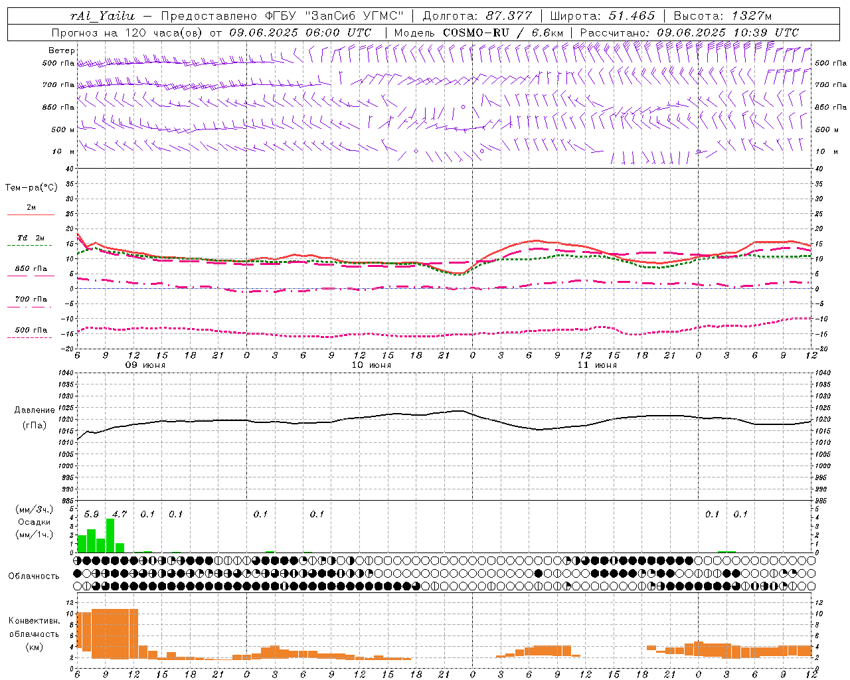850x680 pixels.
Task: Click left-side '500 м' wind level label
Action: [62, 129]
